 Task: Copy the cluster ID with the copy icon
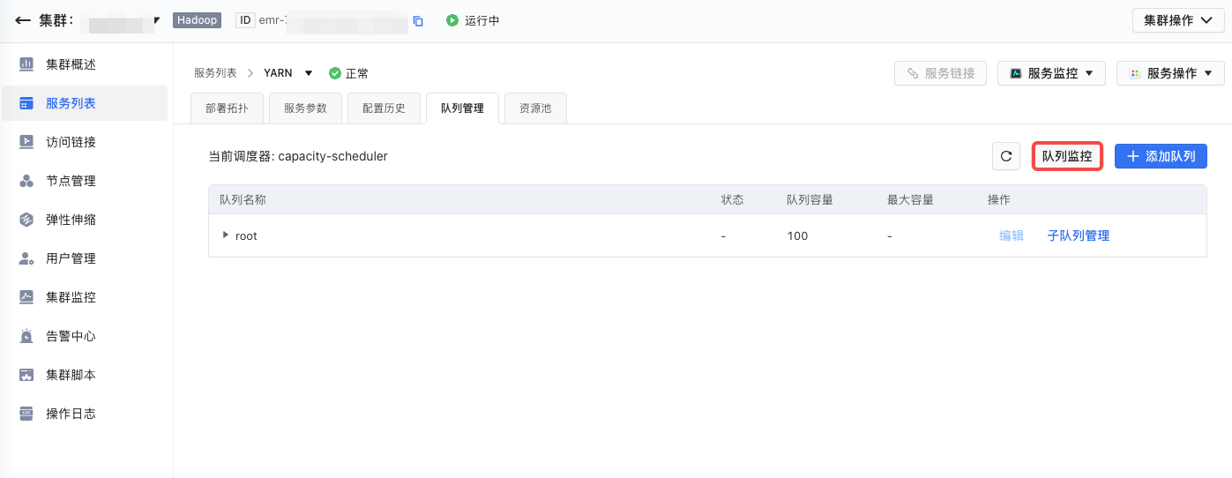coord(418,21)
